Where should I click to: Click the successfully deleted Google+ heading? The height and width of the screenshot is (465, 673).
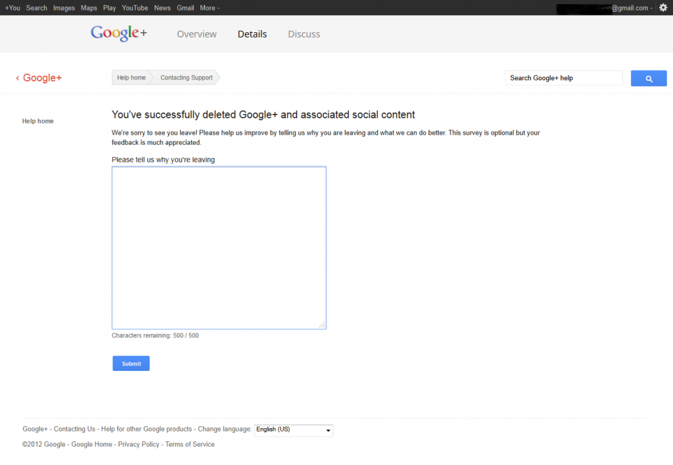tap(263, 114)
